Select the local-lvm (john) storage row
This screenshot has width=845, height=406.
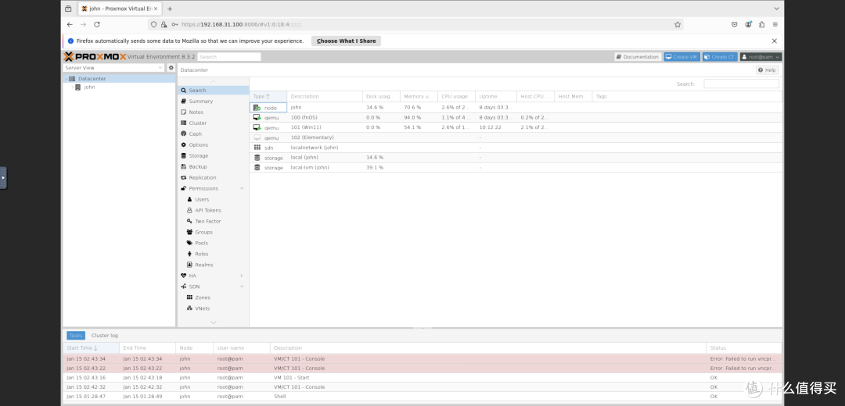pyautogui.click(x=516, y=168)
